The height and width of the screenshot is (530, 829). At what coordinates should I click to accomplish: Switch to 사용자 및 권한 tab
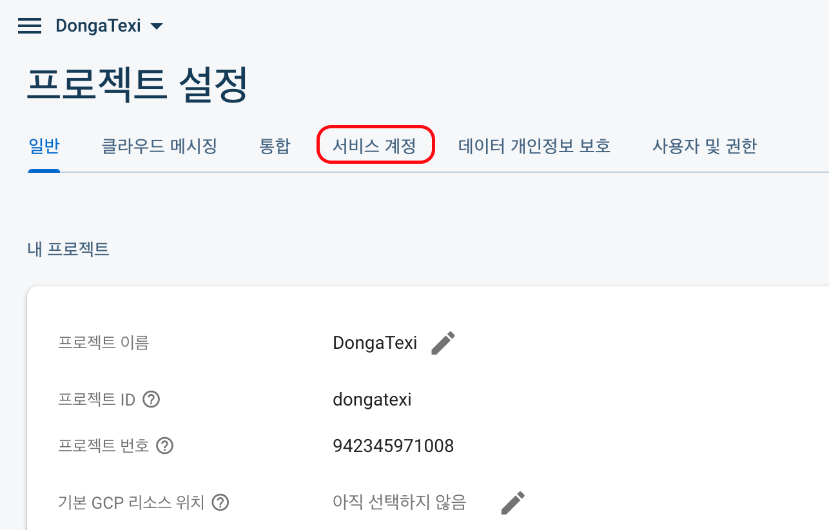click(705, 146)
